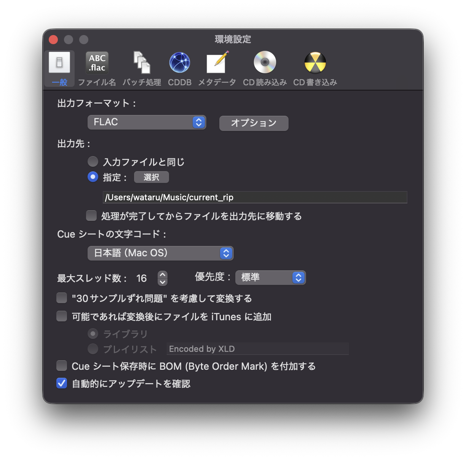The width and height of the screenshot is (466, 460).
Task: Select the メタデータ notepad icon
Action: click(x=217, y=63)
